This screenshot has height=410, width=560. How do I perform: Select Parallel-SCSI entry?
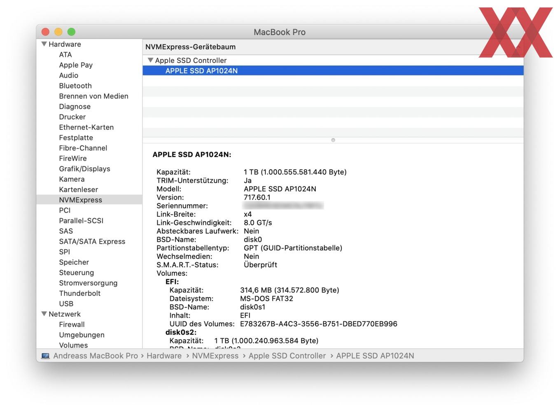pyautogui.click(x=81, y=221)
